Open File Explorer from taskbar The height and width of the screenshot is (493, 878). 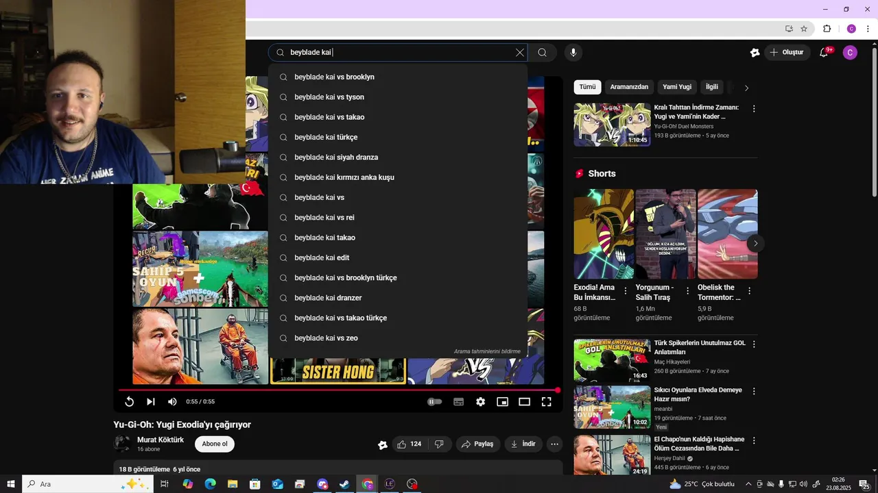[x=233, y=484]
